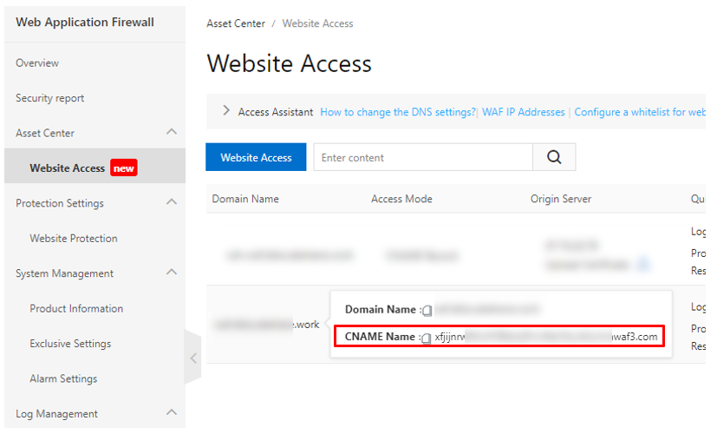Click the Access Assistant label
717x434 pixels.
(276, 112)
